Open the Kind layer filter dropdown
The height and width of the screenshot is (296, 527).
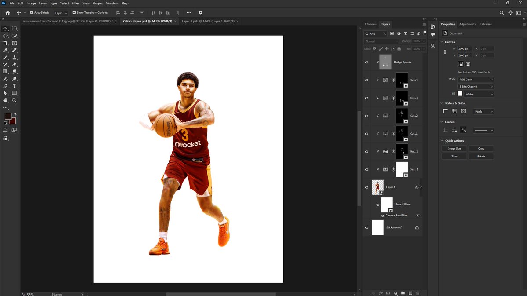[375, 33]
